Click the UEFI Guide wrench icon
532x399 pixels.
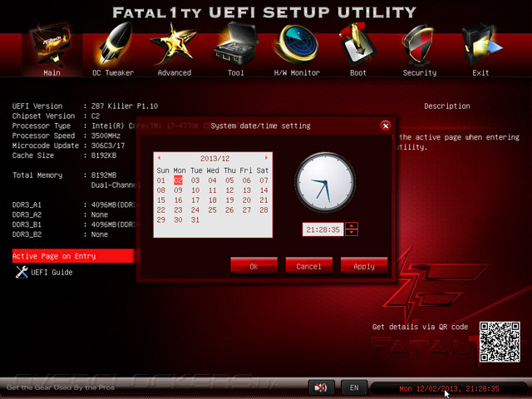point(22,272)
